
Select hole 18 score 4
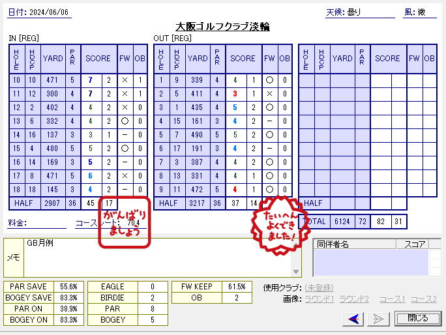pyautogui.click(x=91, y=190)
